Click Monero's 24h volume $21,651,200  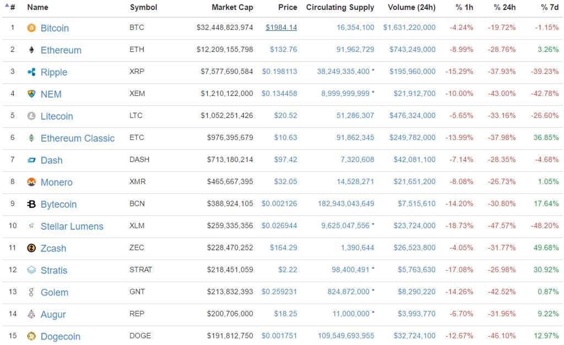(414, 182)
